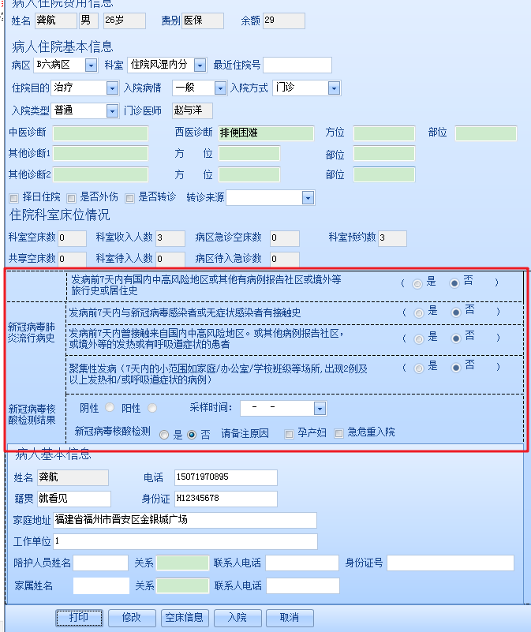Open the 采样时间 date dropdown
The height and width of the screenshot is (632, 531).
coord(320,408)
